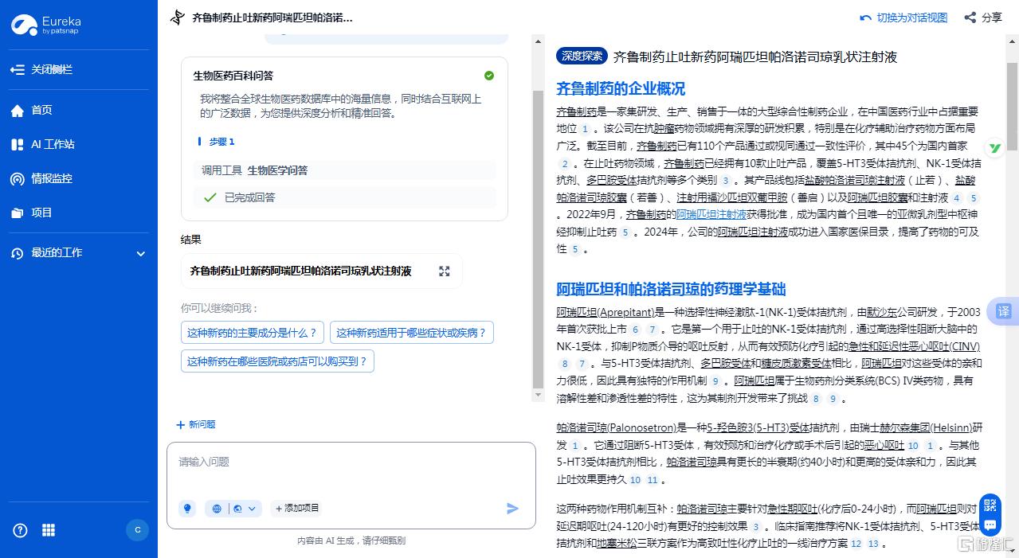Click 生物医药百科问答 title
The image size is (1019, 558).
233,76
